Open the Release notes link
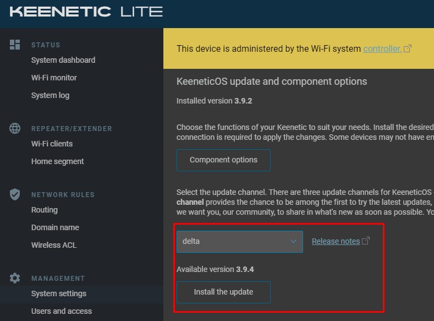 click(x=336, y=241)
